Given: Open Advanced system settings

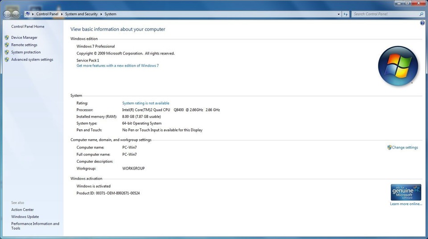Looking at the screenshot, I should coord(32,60).
